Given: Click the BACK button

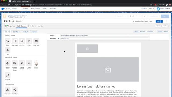Looking at the screenshot, I should click(158, 26).
